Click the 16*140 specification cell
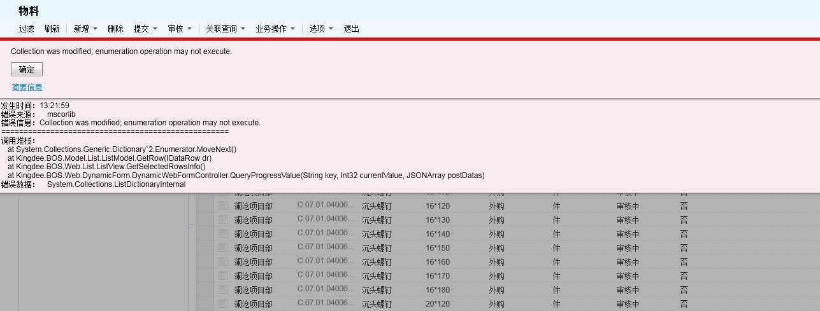 437,234
